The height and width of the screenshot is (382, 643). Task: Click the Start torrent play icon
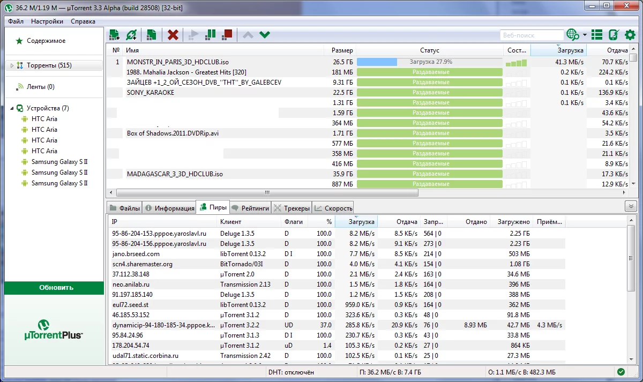click(193, 35)
